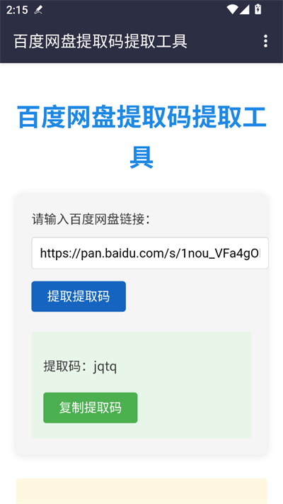Tap the empty dark toolbar space before menu icon
Image resolution: width=283 pixels, height=504 pixels.
coord(223,41)
